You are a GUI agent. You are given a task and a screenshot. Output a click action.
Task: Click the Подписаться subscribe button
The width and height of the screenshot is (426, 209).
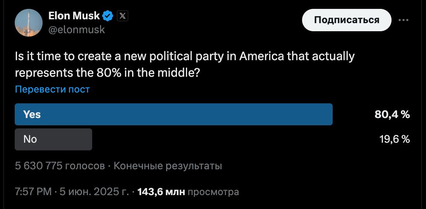[347, 20]
